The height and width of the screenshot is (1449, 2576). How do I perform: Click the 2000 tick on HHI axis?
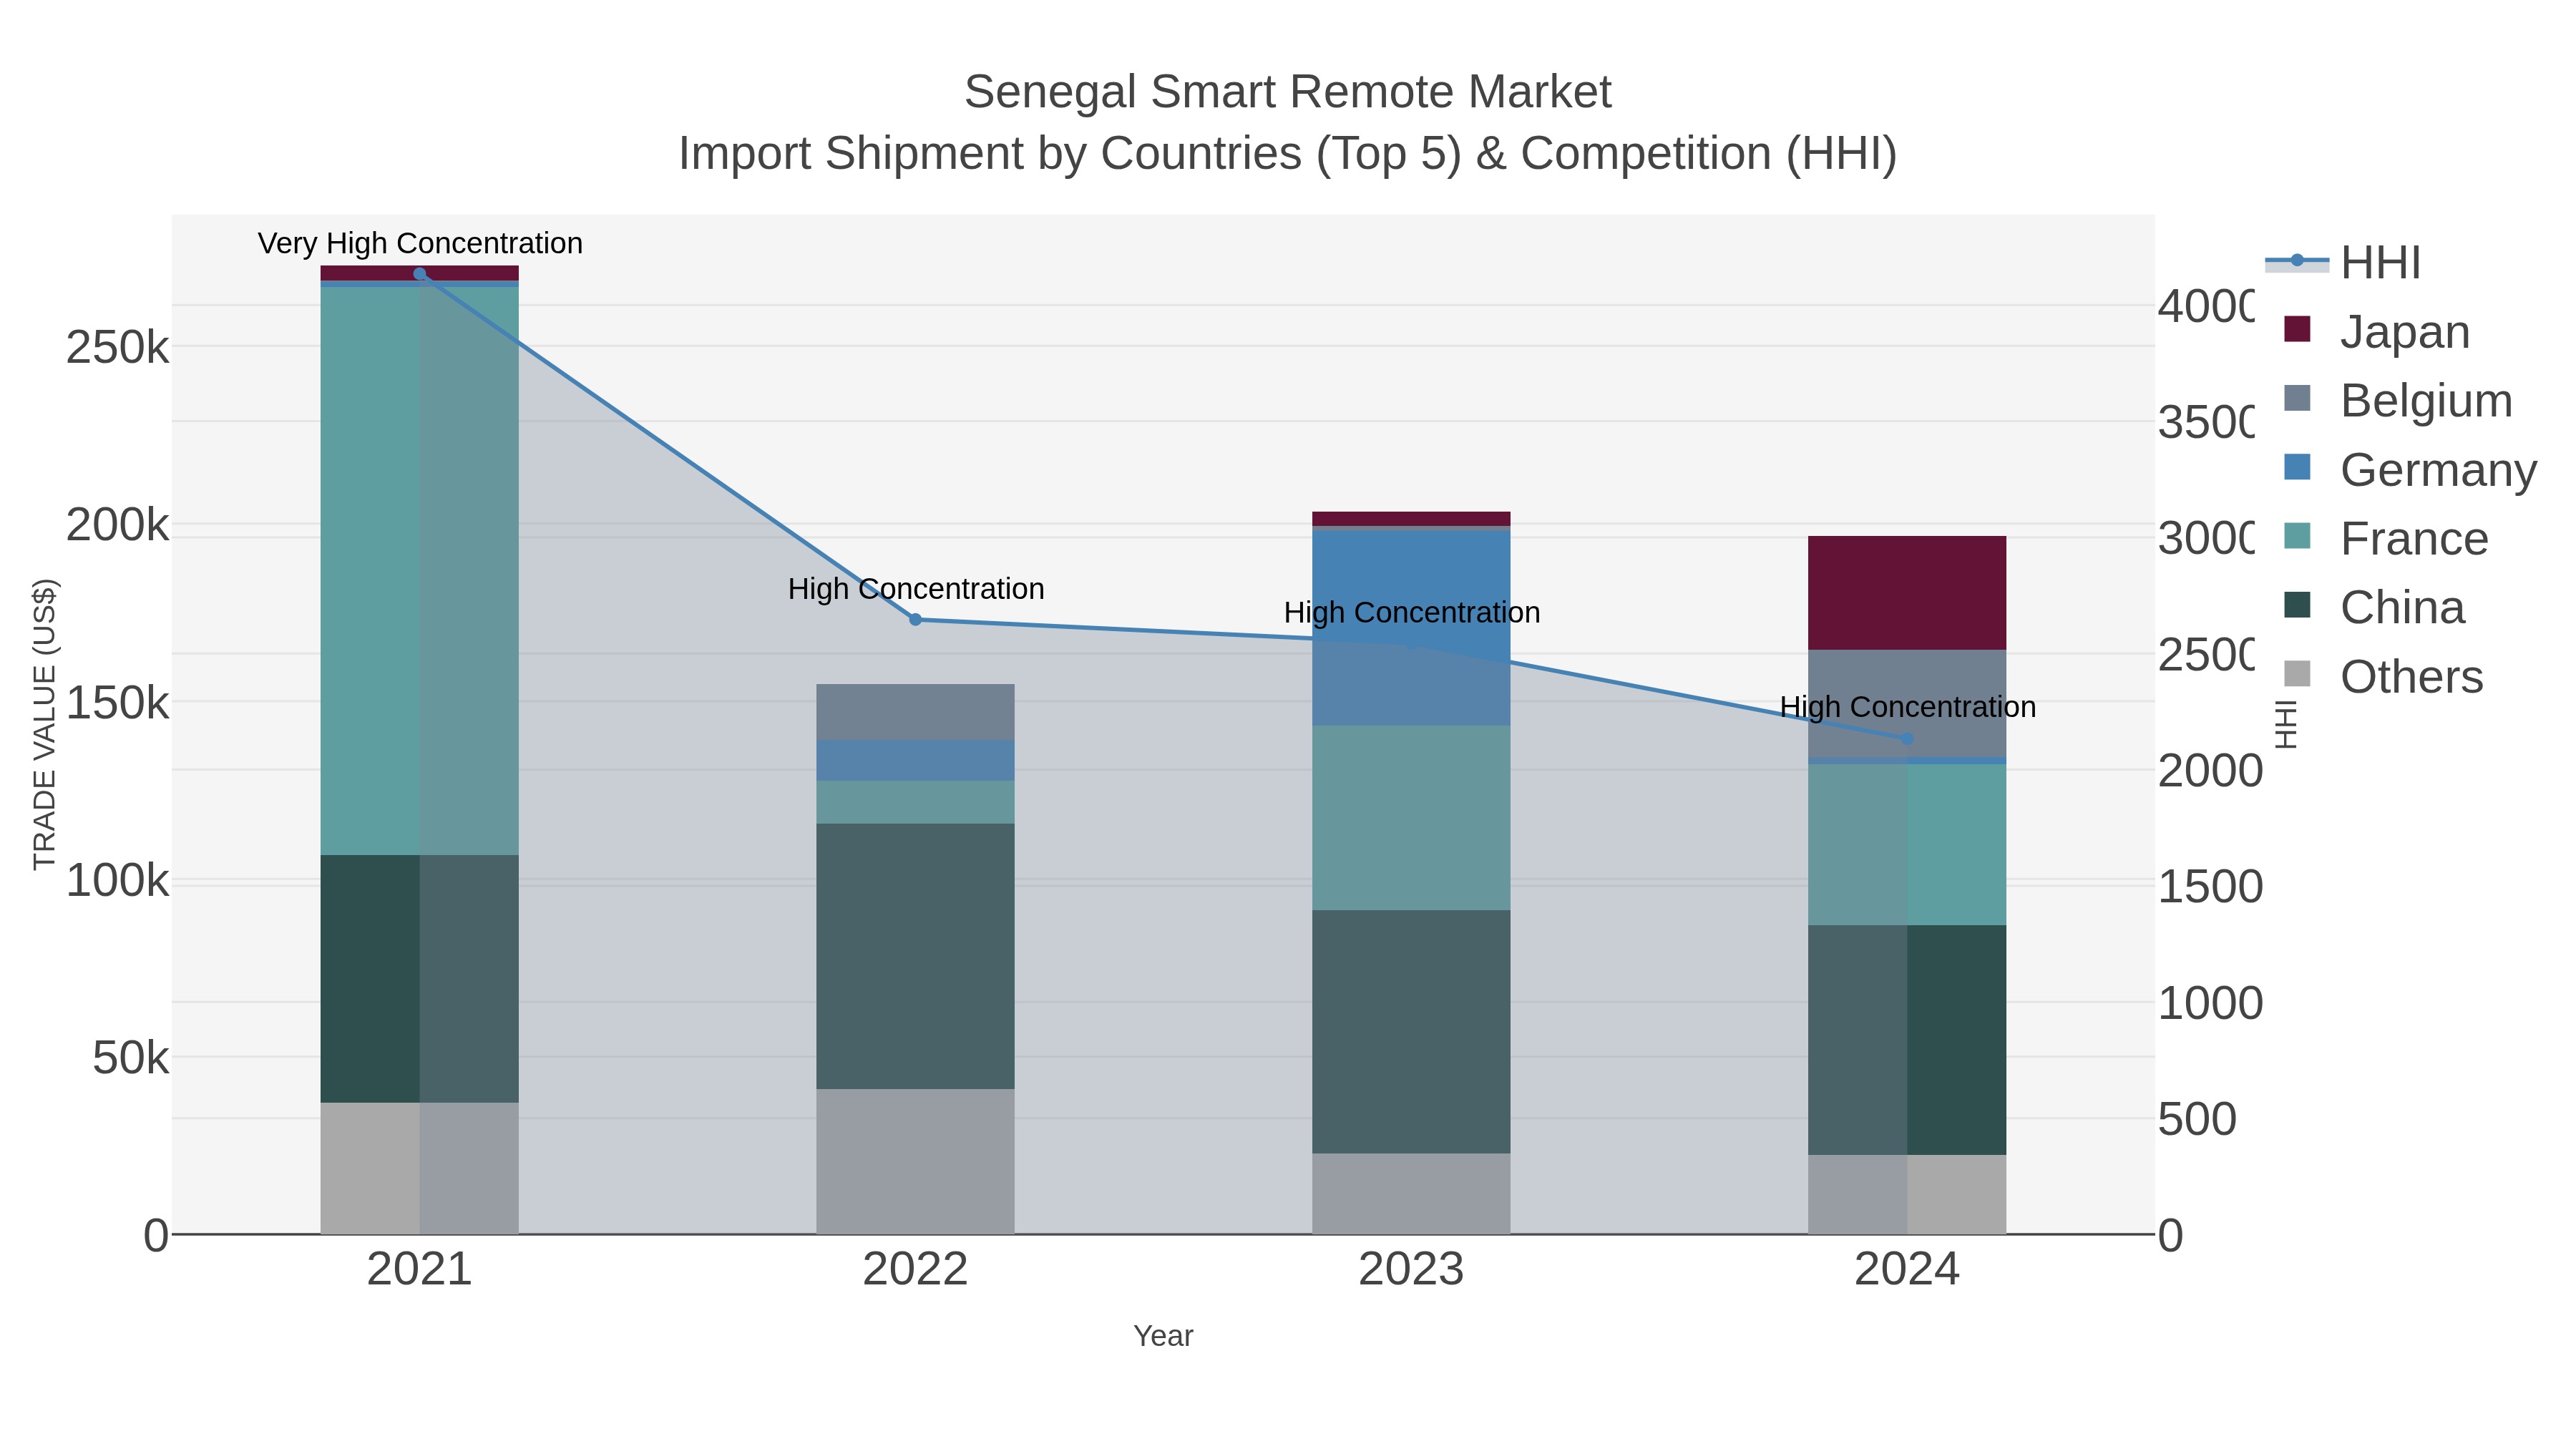tap(2211, 771)
